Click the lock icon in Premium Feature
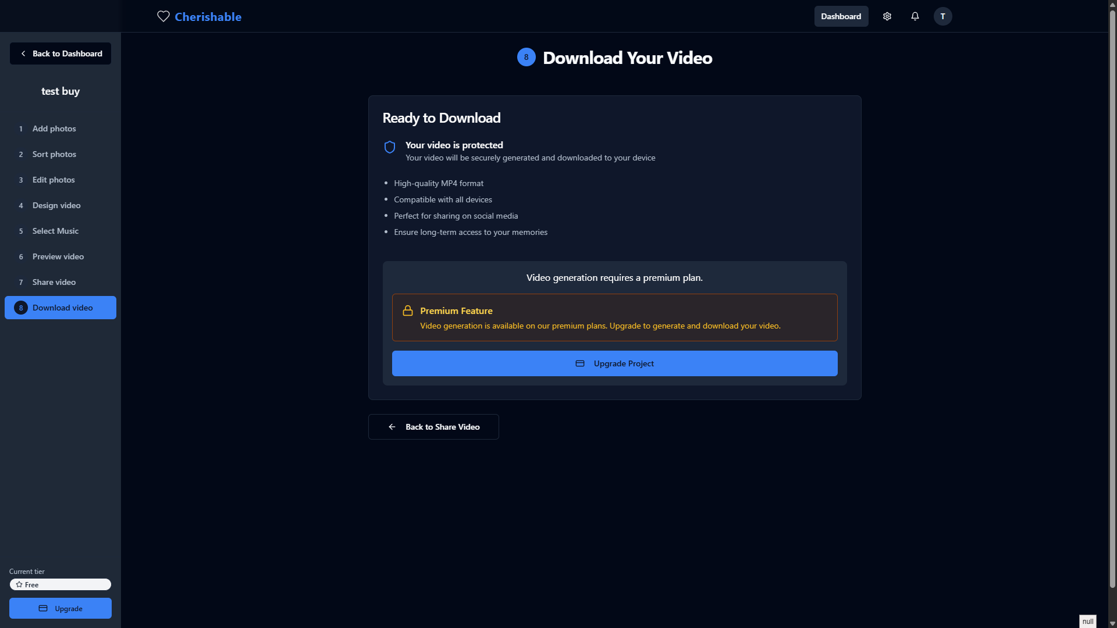Viewport: 1117px width, 628px height. [408, 311]
